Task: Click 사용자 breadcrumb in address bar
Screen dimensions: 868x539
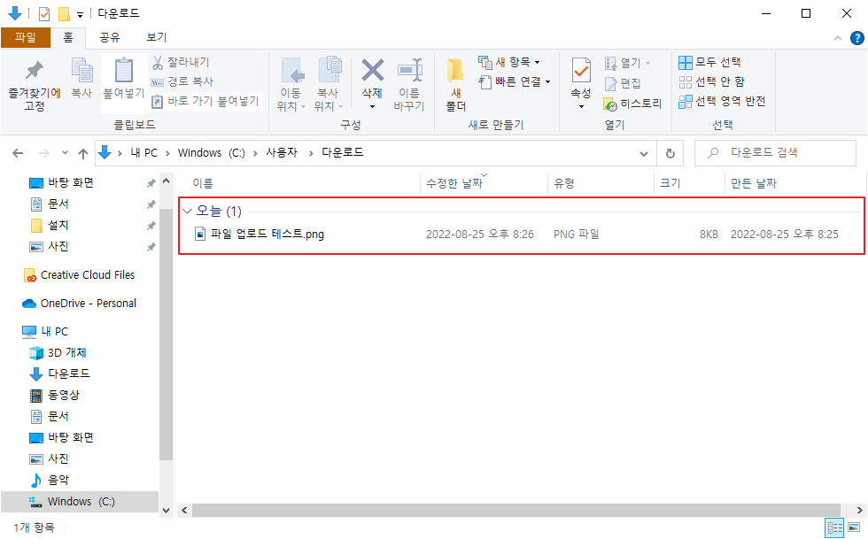Action: (x=282, y=153)
